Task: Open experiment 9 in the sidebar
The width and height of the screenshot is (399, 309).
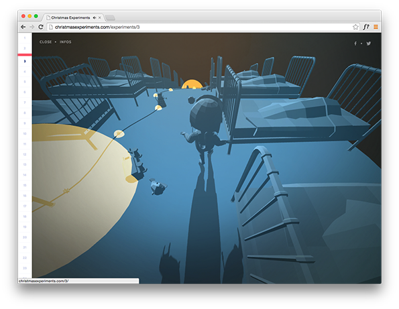Action: [25, 123]
